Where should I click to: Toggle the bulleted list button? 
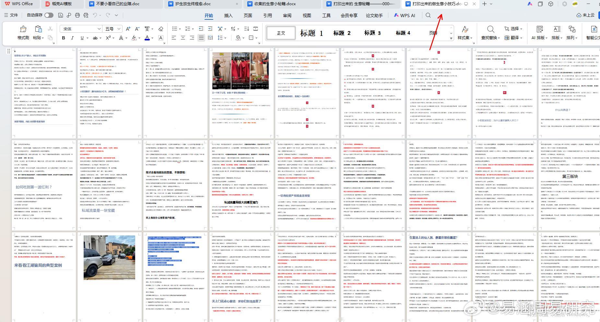coord(175,29)
